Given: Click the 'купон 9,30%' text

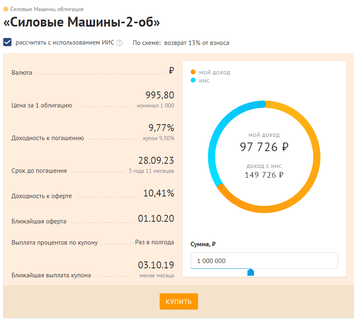Looking at the screenshot, I should click(x=158, y=138).
